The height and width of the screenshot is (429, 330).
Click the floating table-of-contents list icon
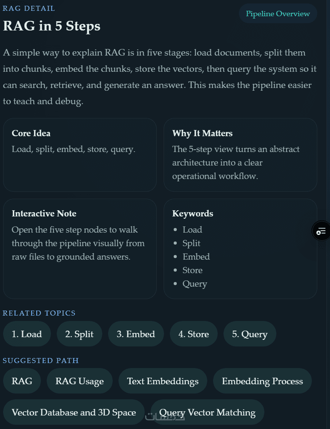[321, 231]
